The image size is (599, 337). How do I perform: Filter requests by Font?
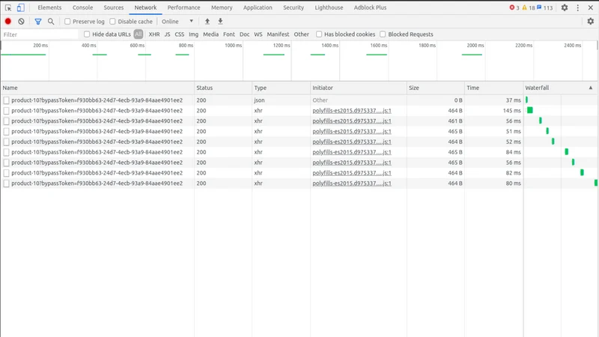coord(229,34)
